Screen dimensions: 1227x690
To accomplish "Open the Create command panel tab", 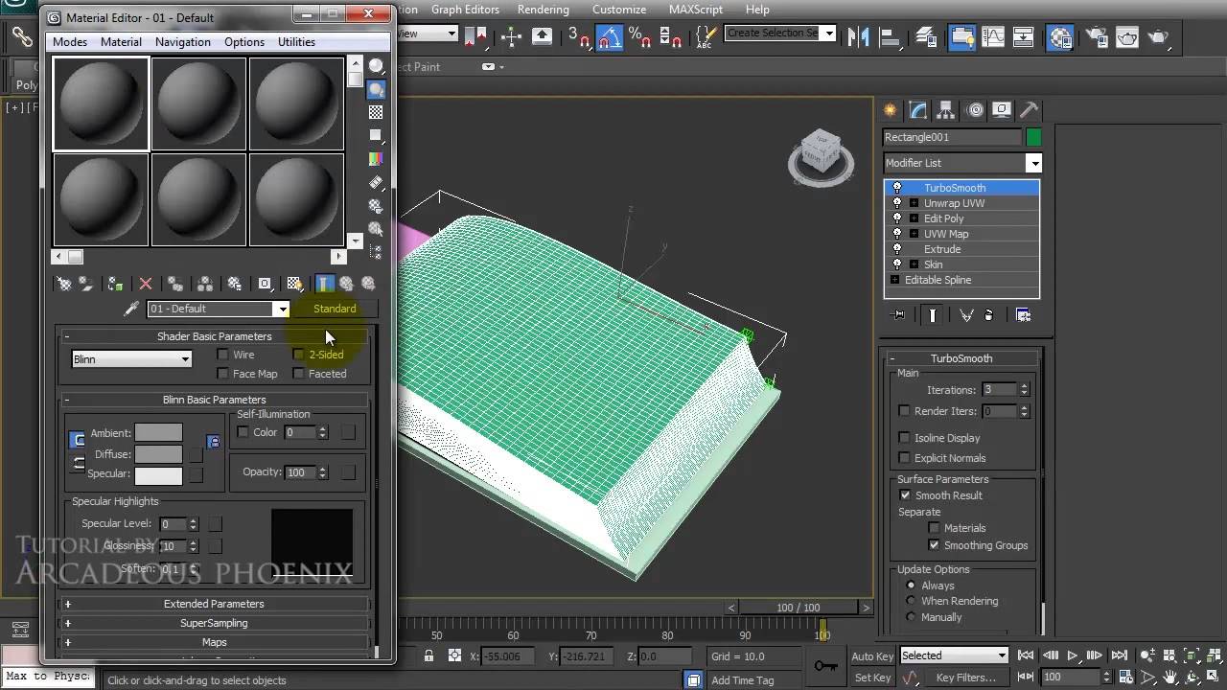I will (891, 110).
